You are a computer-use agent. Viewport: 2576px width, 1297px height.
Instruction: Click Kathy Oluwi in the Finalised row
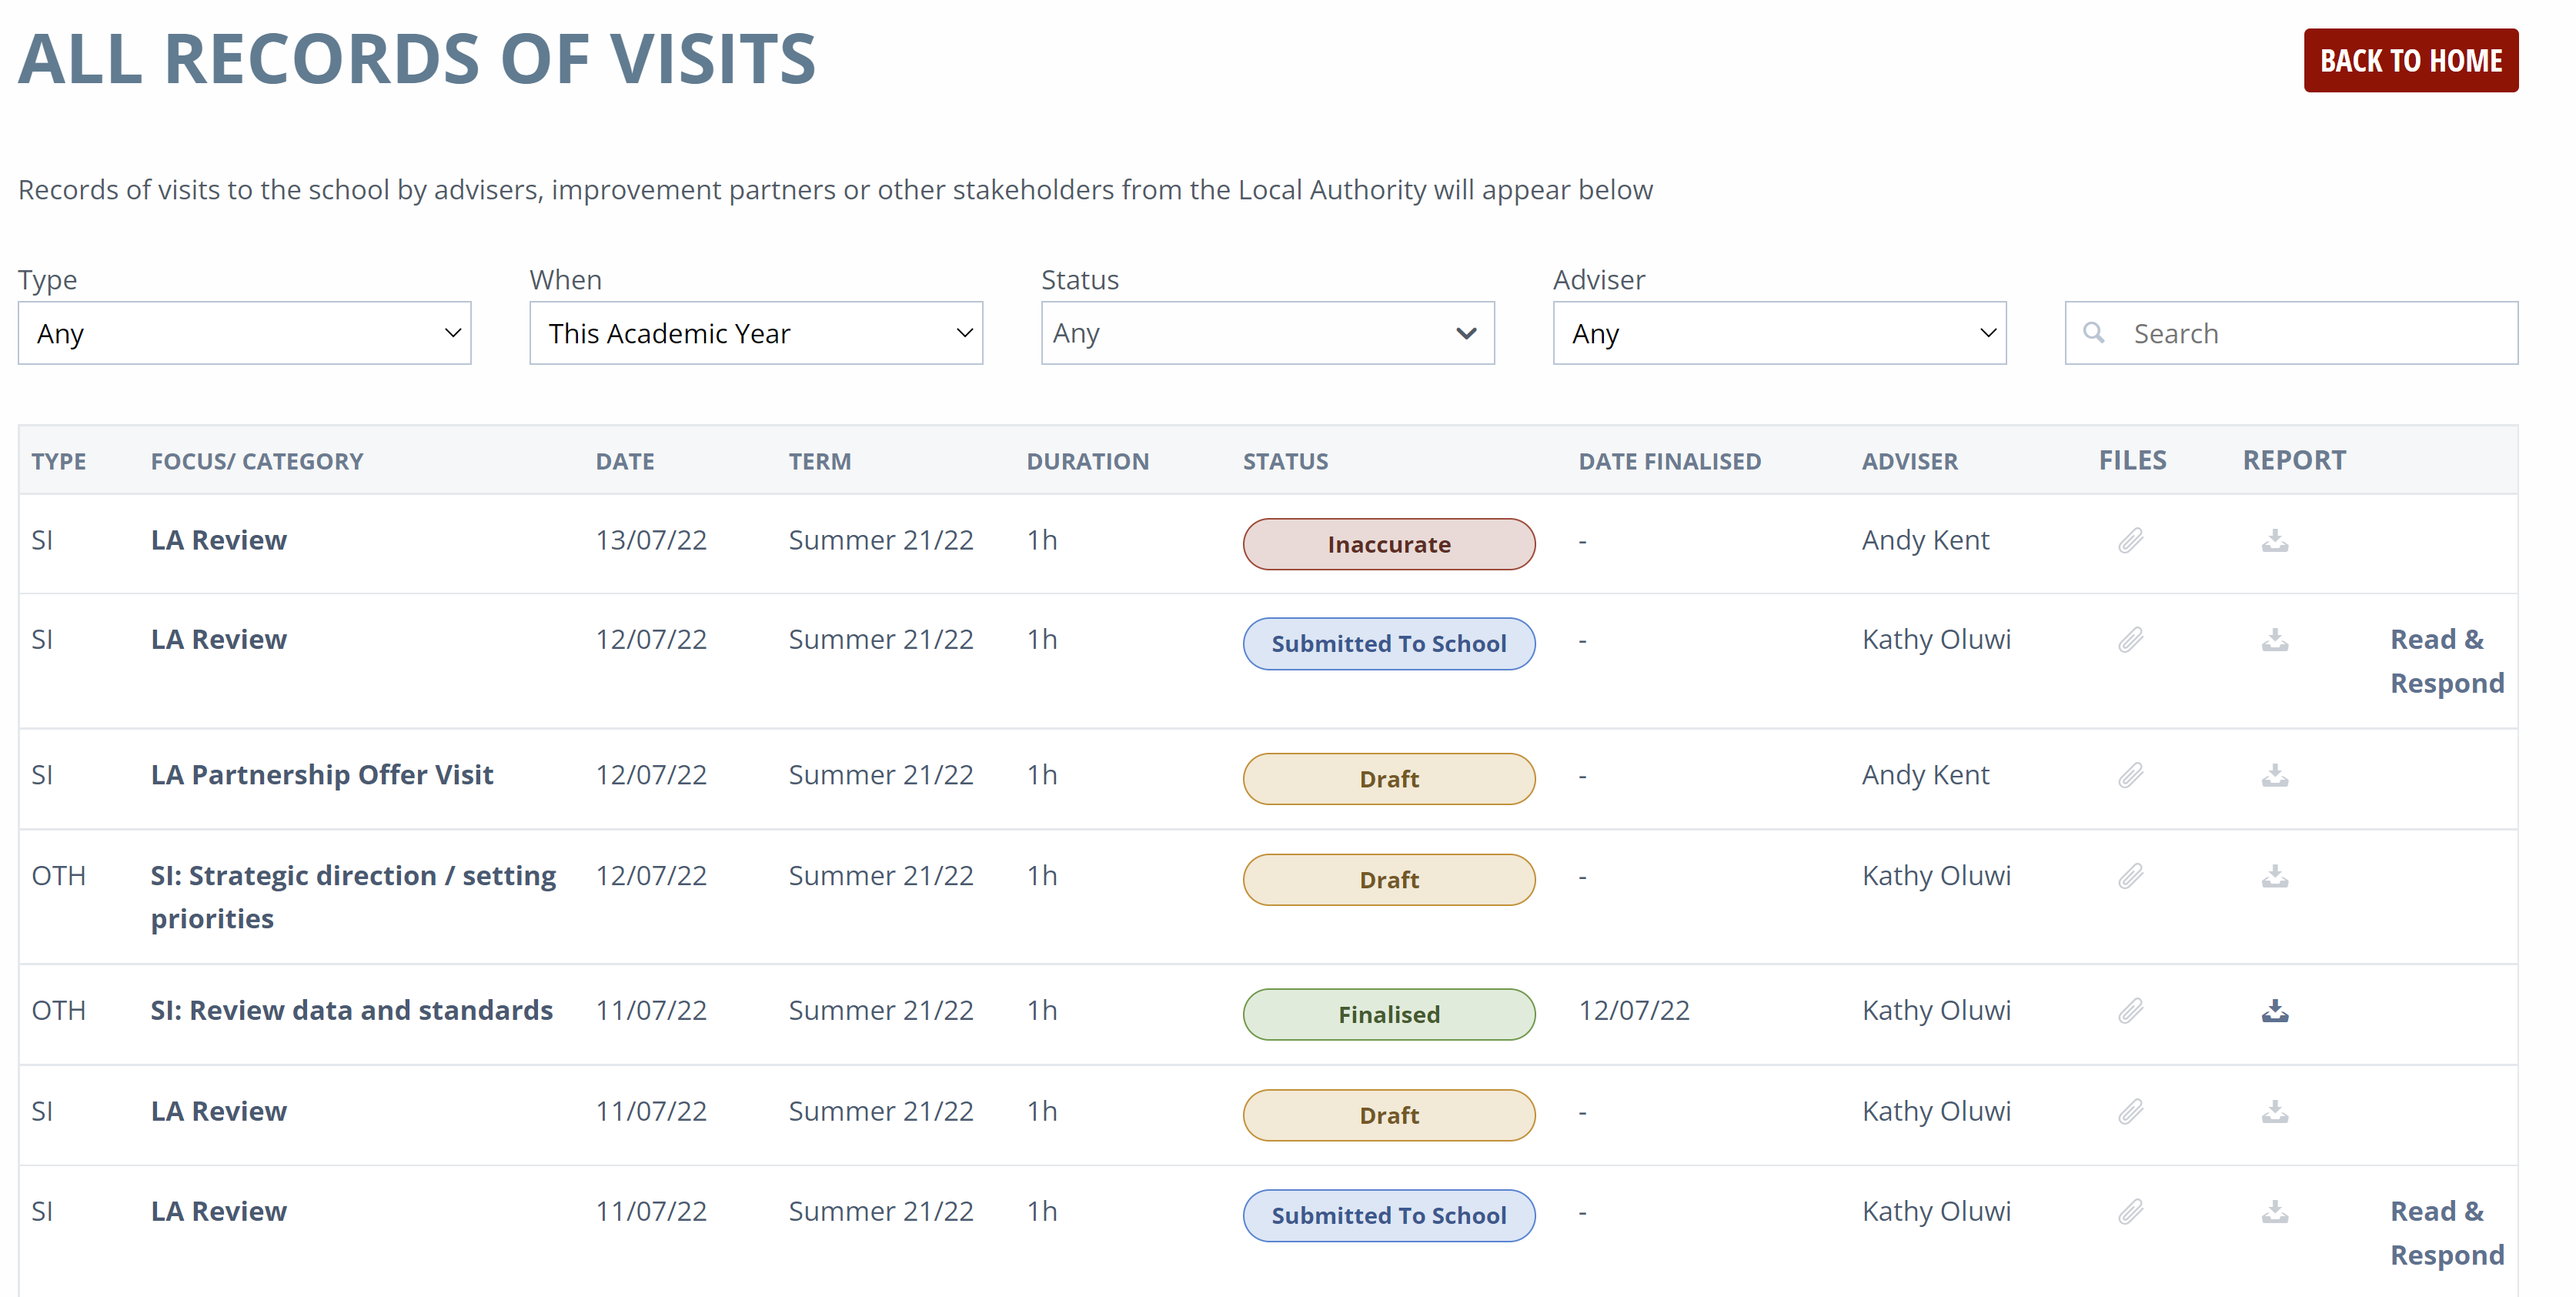pyautogui.click(x=1935, y=1010)
